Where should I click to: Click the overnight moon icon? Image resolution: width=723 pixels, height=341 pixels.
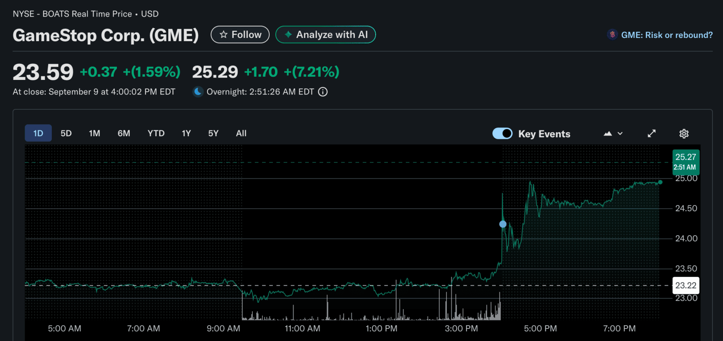198,92
